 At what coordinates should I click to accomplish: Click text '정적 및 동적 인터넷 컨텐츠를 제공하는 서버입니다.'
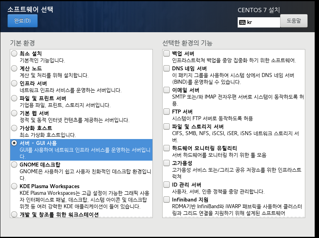pos(75,120)
